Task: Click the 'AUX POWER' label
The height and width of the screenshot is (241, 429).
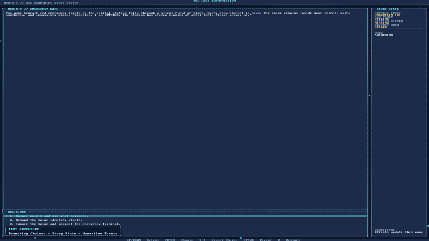Action: coord(384,17)
